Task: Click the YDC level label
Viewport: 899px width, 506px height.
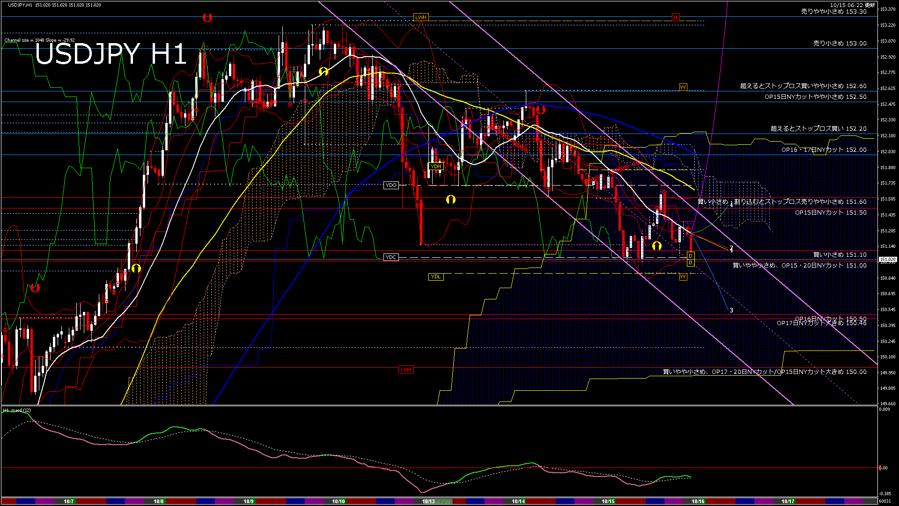Action: [x=391, y=257]
